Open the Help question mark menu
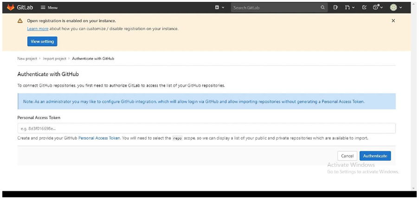The height and width of the screenshot is (201, 419). (x=378, y=7)
